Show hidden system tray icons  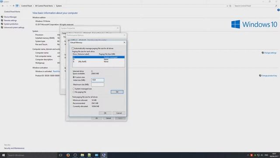tap(248, 155)
